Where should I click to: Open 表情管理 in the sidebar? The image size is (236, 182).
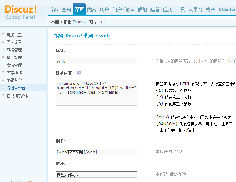pos(14,65)
